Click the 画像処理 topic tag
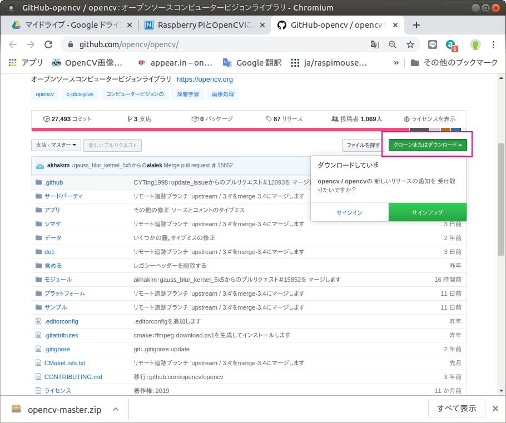This screenshot has height=423, width=506. tap(223, 94)
